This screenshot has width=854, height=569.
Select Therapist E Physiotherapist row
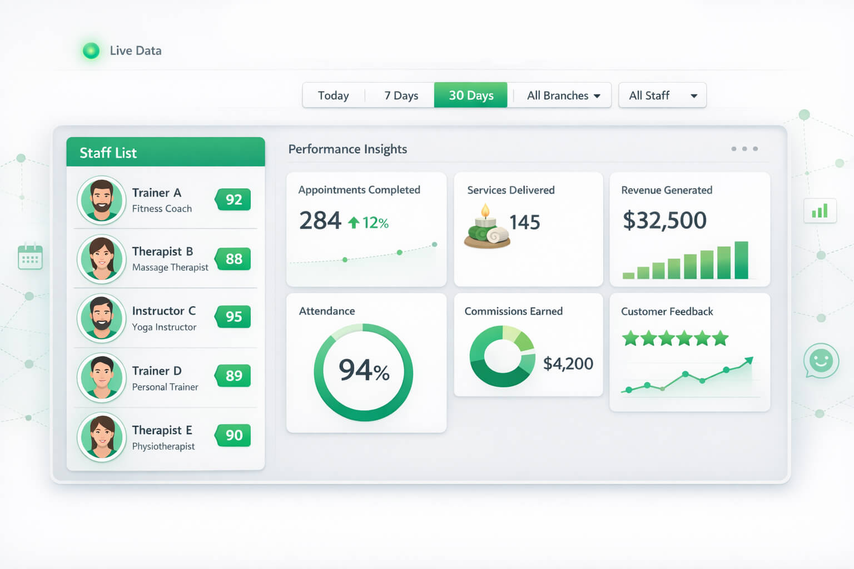166,437
